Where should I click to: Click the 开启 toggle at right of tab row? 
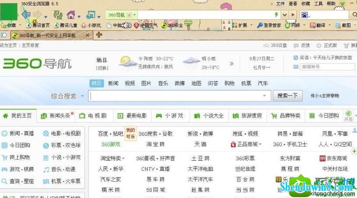[348, 116]
